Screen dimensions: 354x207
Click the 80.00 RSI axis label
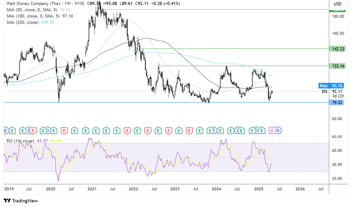coord(337,137)
